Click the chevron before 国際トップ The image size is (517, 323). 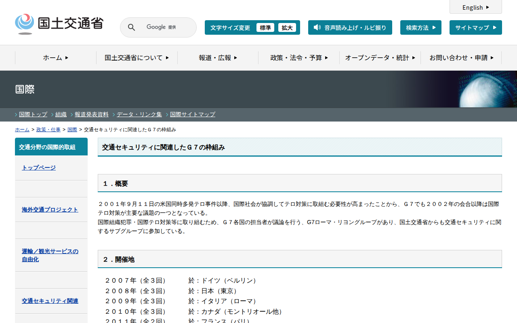click(16, 115)
